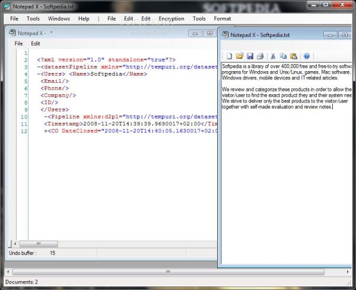Viewport: 356px width, 290px height.
Task: Open the Help menu
Action: pos(84,18)
